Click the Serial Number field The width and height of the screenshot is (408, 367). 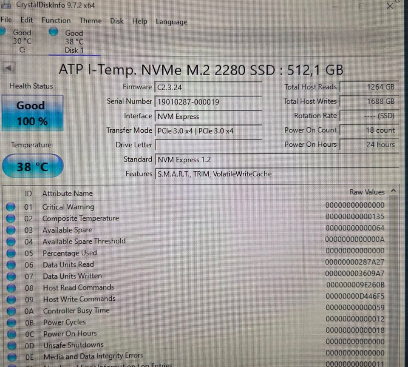[x=208, y=102]
